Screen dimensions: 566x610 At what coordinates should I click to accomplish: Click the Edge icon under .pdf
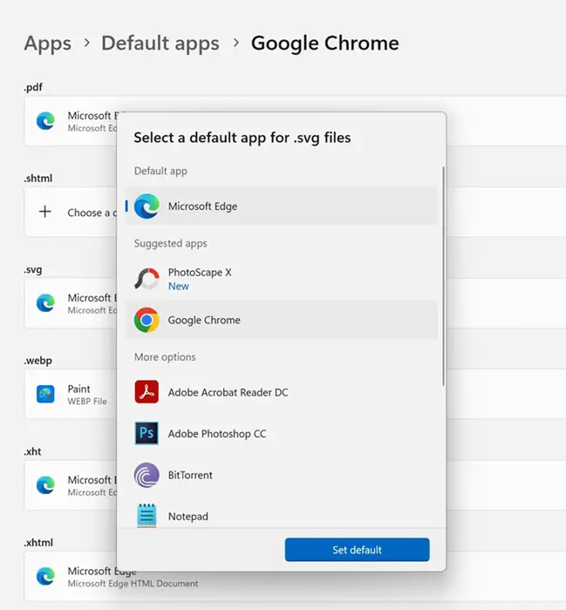pos(45,120)
